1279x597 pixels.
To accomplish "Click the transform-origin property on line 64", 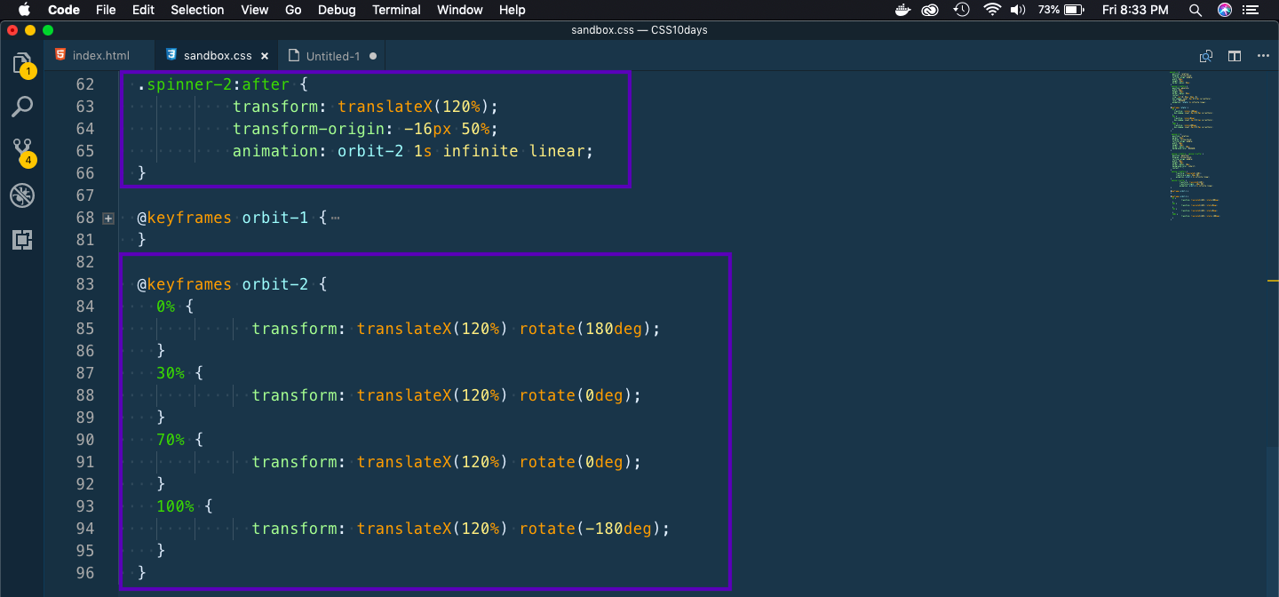I will 309,129.
